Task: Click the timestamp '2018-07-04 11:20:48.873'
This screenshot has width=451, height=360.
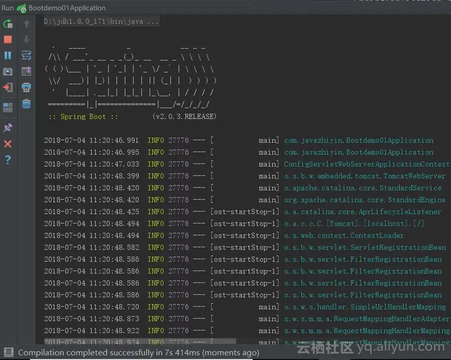Action: point(92,319)
